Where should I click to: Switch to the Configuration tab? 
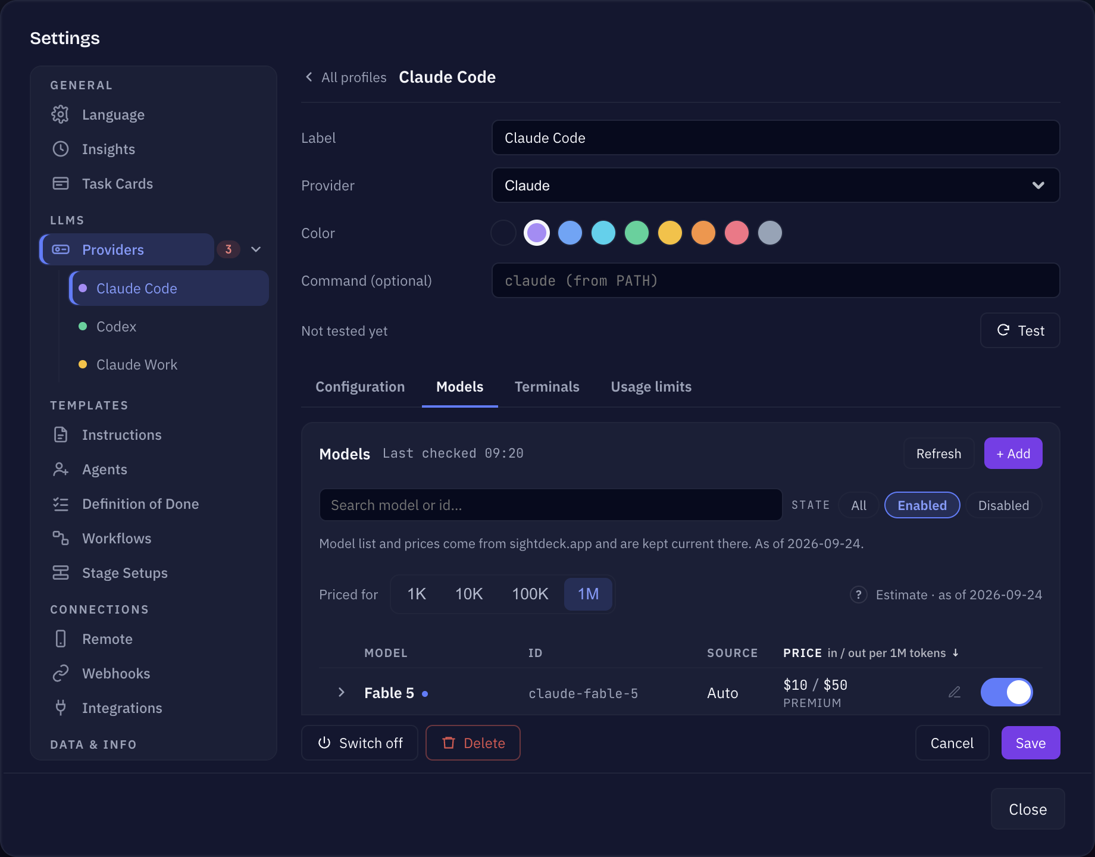[x=360, y=387]
